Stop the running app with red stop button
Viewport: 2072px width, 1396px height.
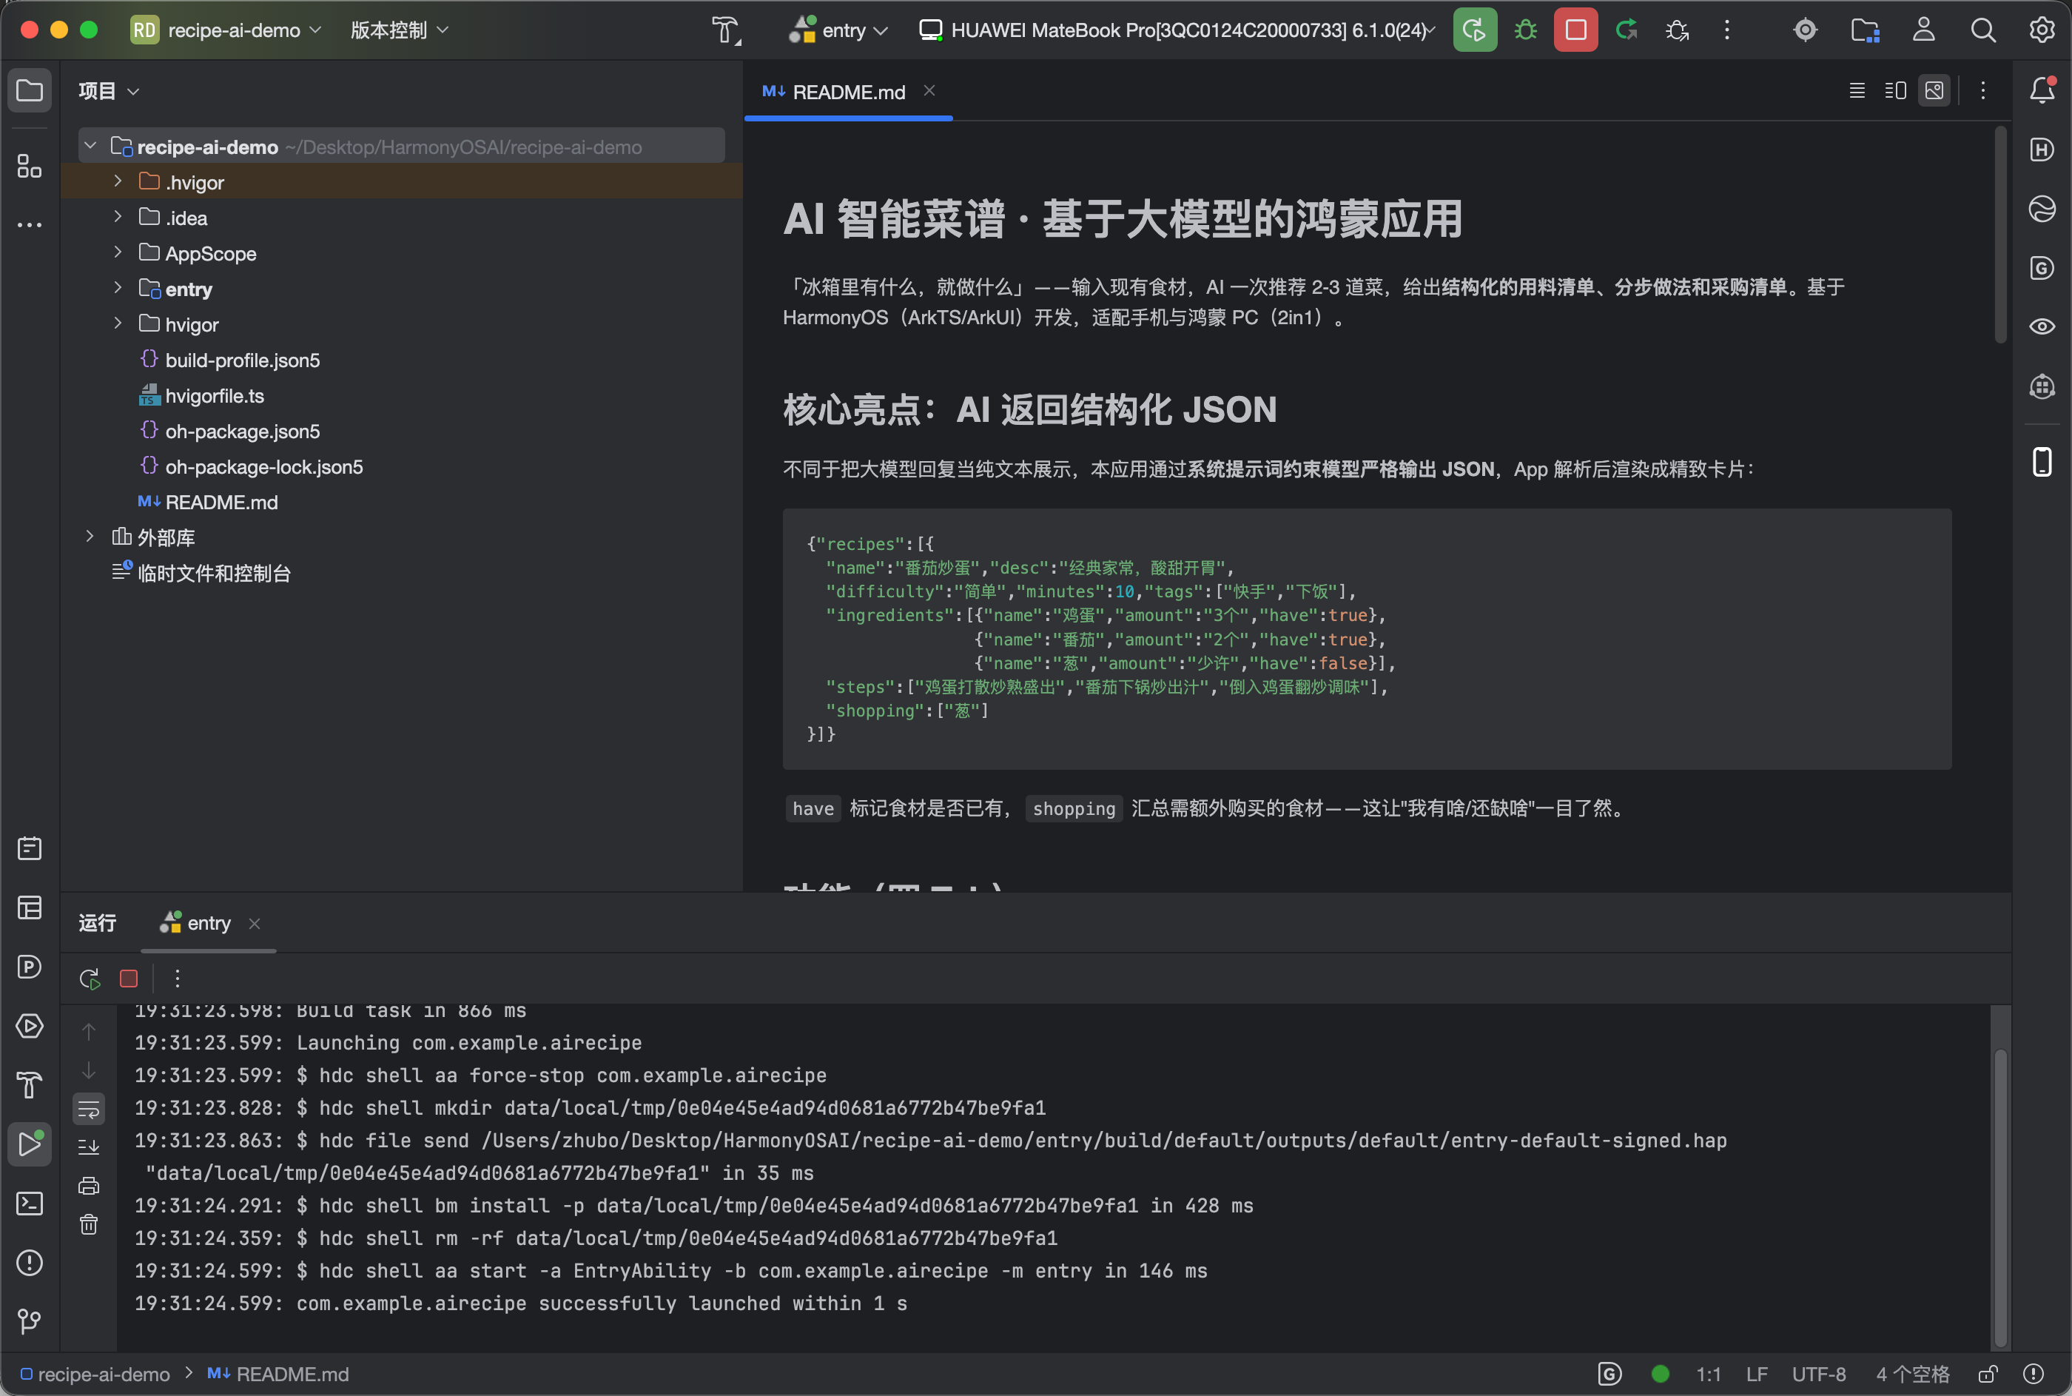tap(1575, 30)
